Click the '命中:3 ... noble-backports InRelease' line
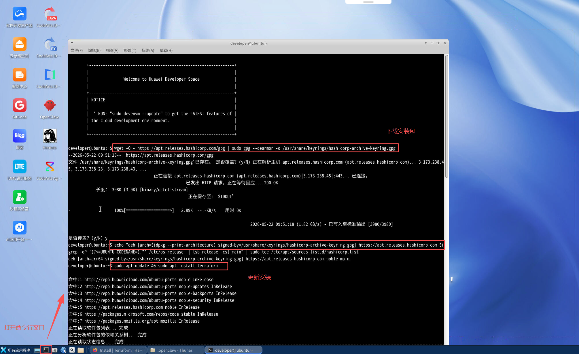Image resolution: width=579 pixels, height=354 pixels. [x=152, y=294]
